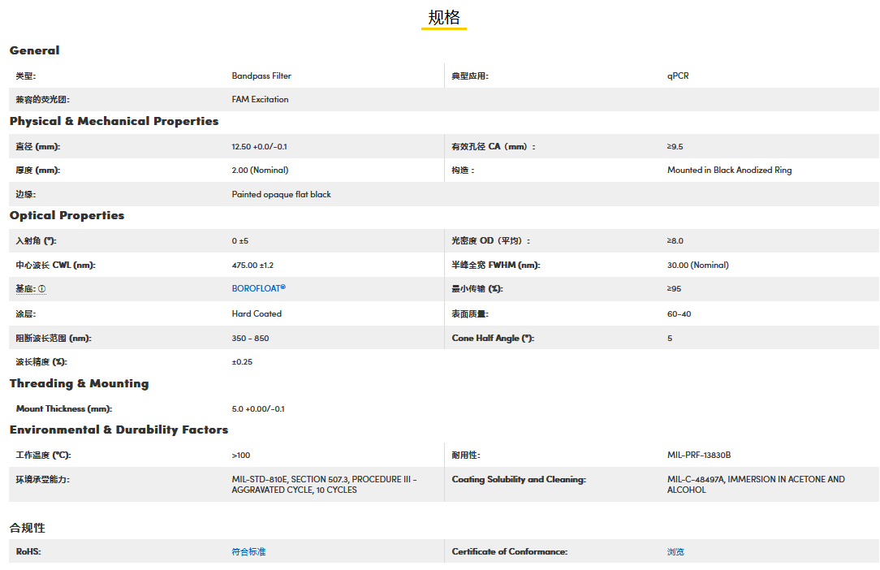
Task: Open the BOROFLOAT® substrate link
Action: [258, 288]
